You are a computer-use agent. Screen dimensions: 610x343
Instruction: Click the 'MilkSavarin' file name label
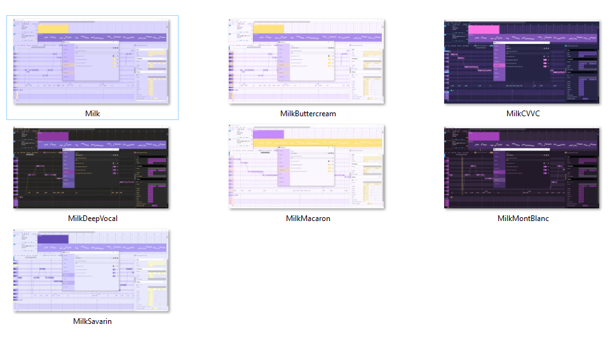(93, 321)
